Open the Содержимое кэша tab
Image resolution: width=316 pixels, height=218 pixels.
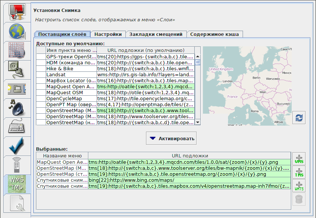tap(215, 34)
